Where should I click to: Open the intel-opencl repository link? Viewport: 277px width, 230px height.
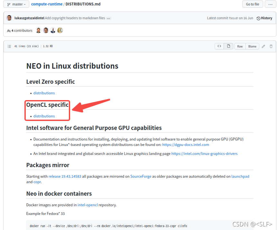coord(88,205)
